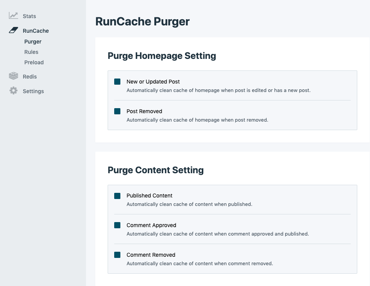Image resolution: width=370 pixels, height=286 pixels.
Task: Click the Redis stacked layers icon
Action: [x=14, y=76]
